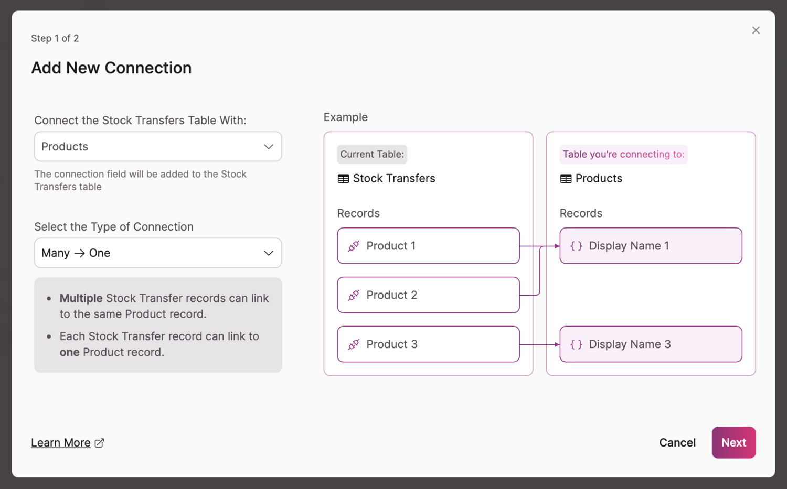Screen dimensions: 787x489
Task: Cancel adding the new connection
Action: point(677,443)
